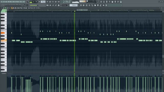Toggle pattern/song mode switch

(31, 2)
